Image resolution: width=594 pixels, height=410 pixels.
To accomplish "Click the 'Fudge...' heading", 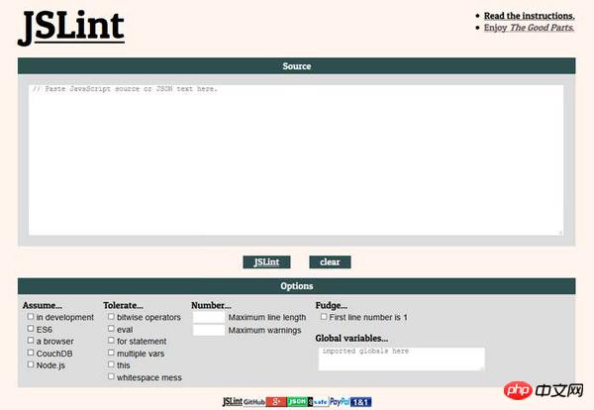I will pyautogui.click(x=331, y=305).
